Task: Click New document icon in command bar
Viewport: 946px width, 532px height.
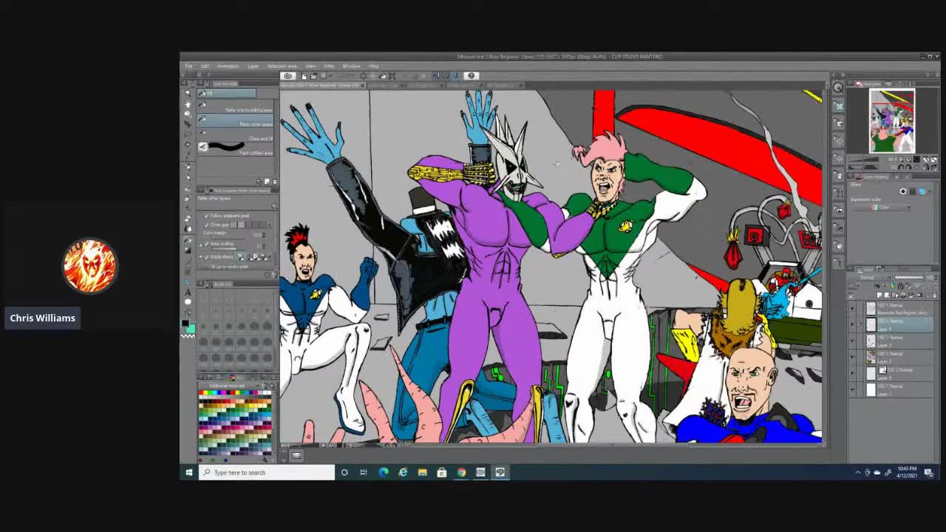Action: (x=304, y=75)
